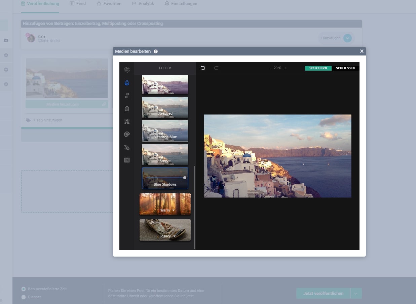Screen dimensions: 416x304
Task: Open the Frame tool icon
Action: click(x=127, y=160)
